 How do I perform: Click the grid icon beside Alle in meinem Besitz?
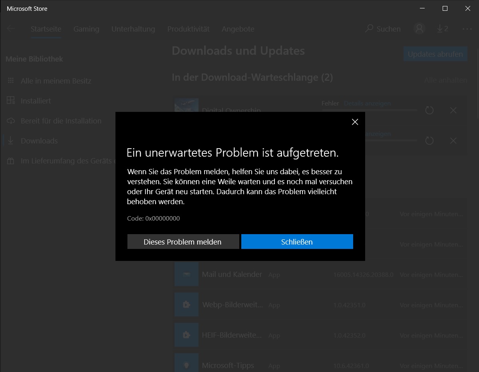(x=11, y=81)
